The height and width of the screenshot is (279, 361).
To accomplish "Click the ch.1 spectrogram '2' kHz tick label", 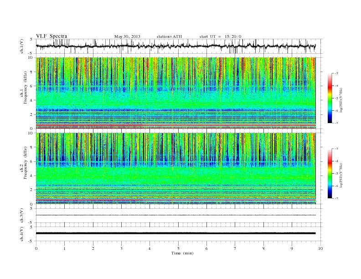I will (x=31, y=114).
